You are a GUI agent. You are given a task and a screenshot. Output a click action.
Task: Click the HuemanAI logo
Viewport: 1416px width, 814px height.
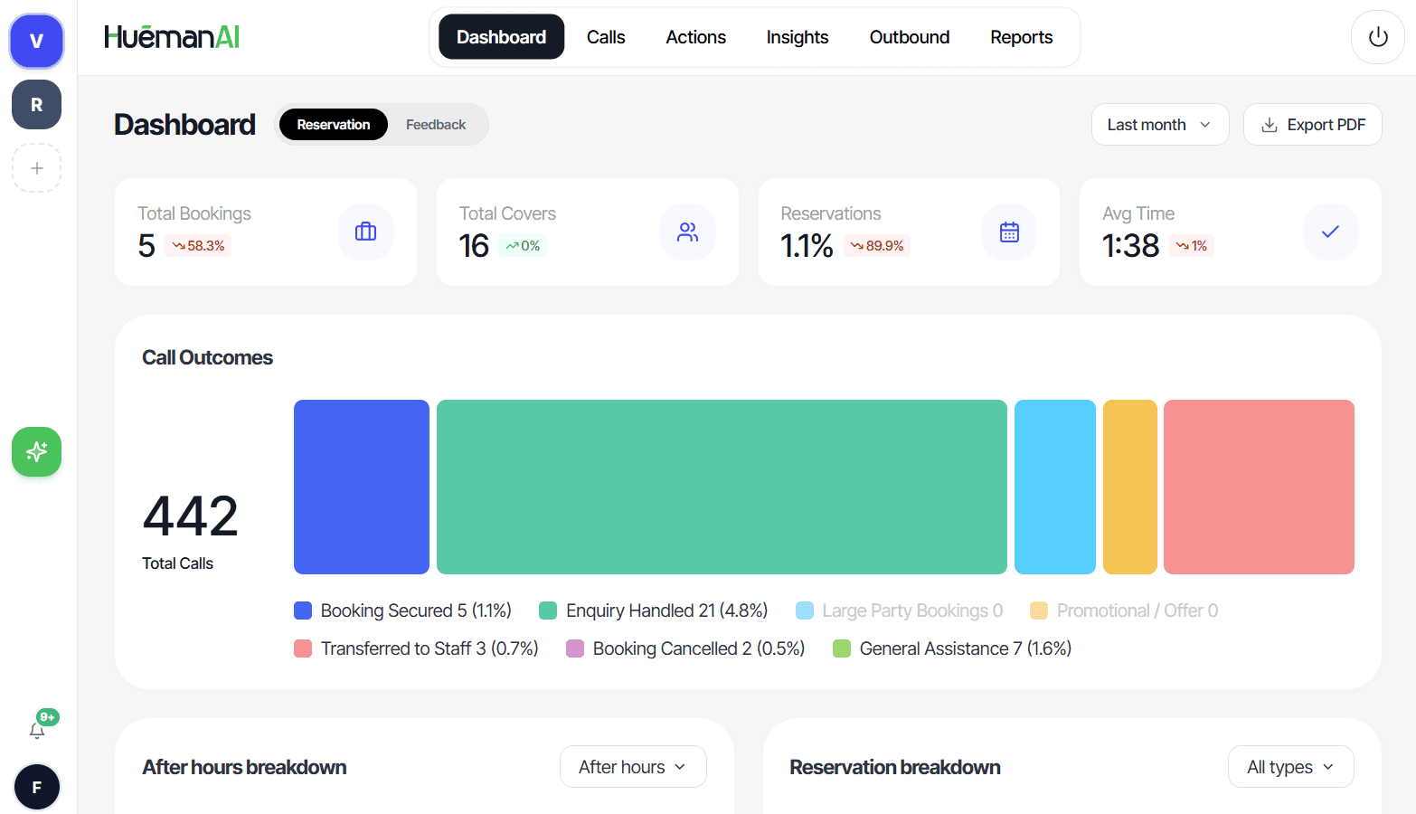(172, 37)
